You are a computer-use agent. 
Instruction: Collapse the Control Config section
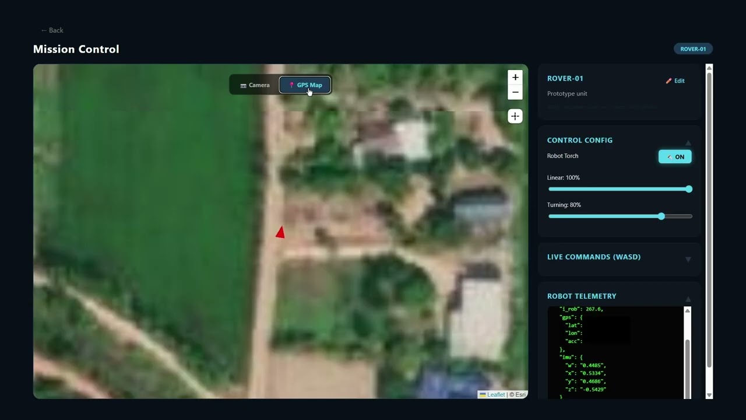click(x=688, y=142)
